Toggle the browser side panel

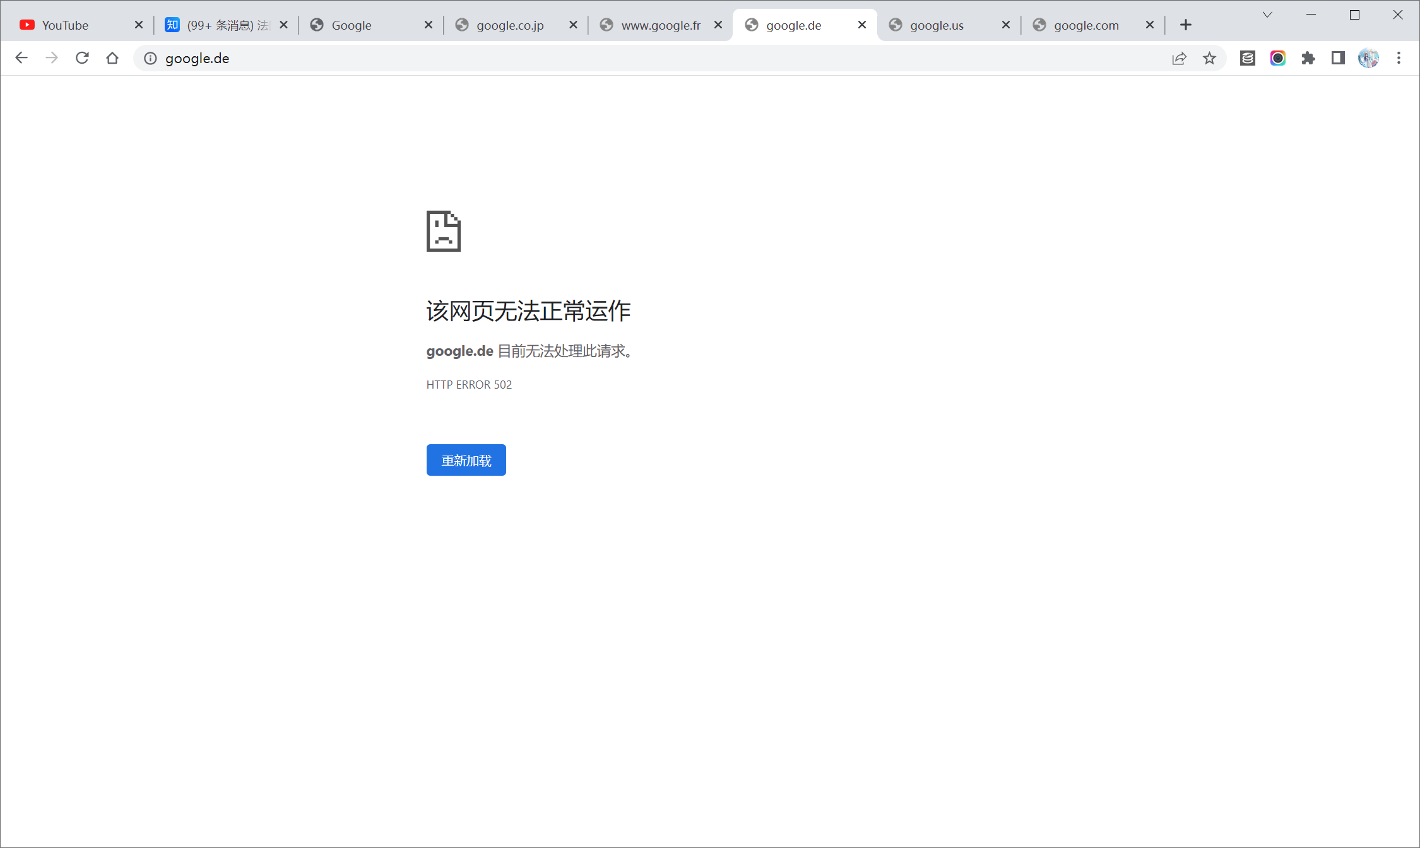pyautogui.click(x=1338, y=58)
